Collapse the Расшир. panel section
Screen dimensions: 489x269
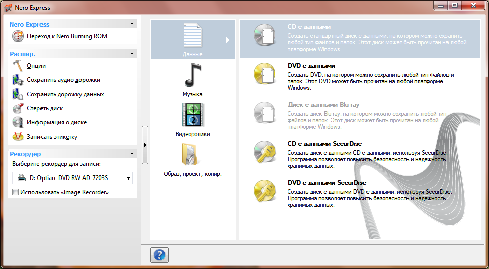tap(132, 53)
